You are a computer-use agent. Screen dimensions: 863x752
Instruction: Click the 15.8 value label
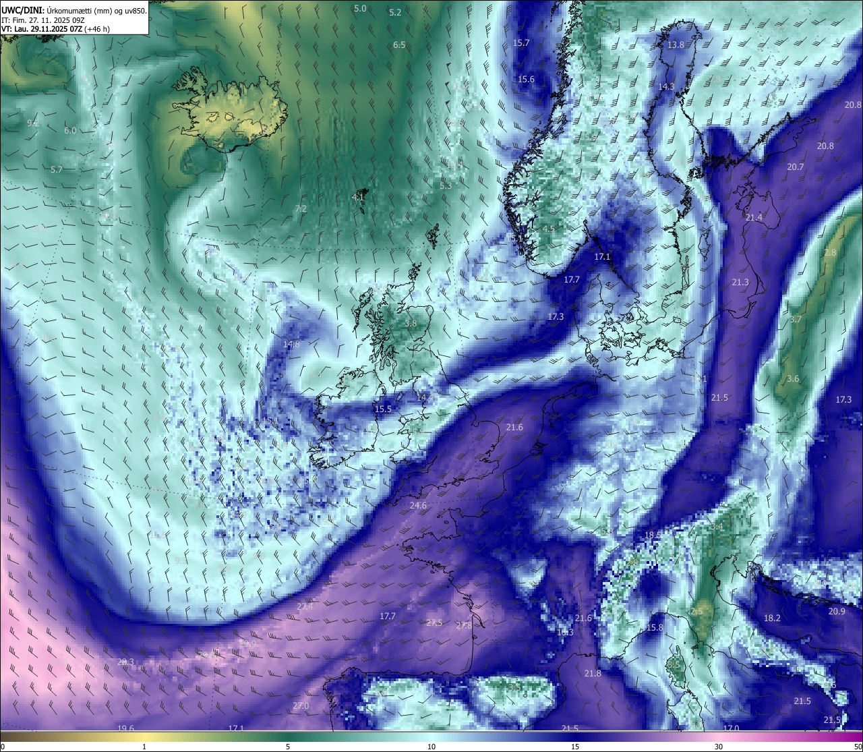(655, 627)
